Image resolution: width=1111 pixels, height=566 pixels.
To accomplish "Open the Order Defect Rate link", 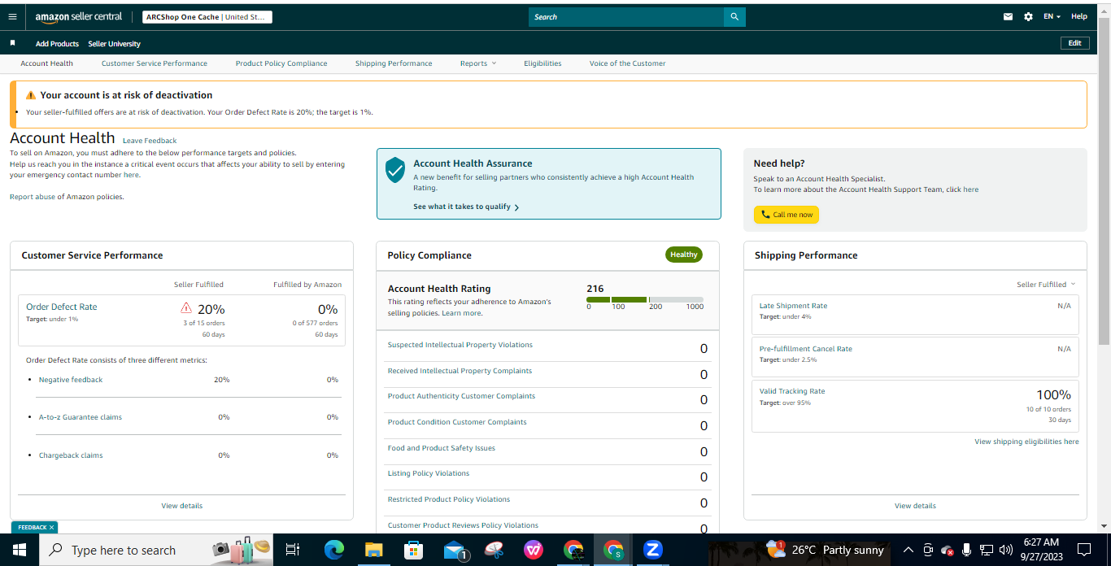I will pos(62,307).
